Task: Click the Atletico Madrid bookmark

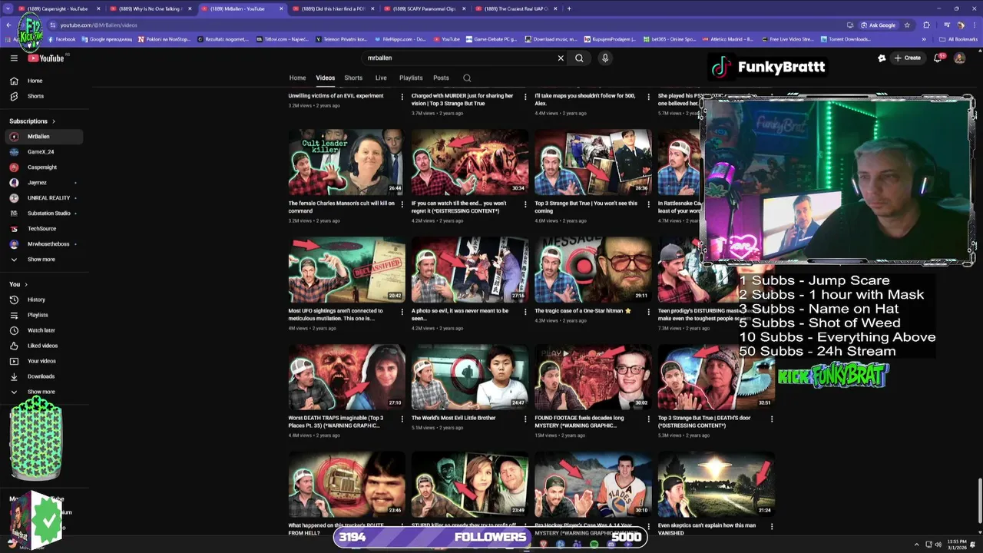Action: [725, 39]
